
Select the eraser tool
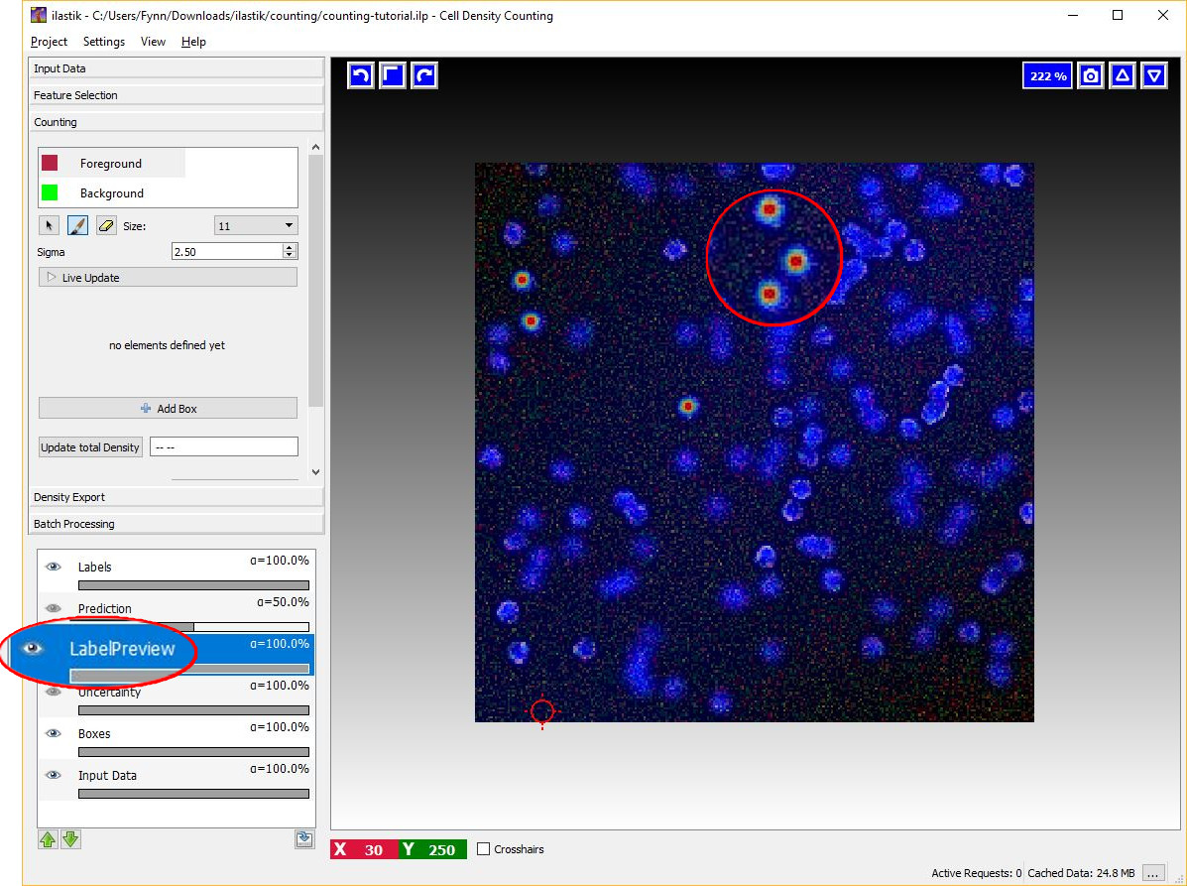coord(107,225)
